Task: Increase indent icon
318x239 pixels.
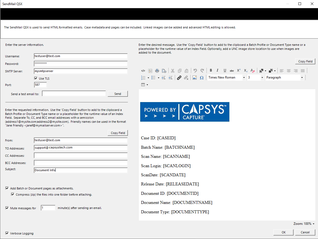Action: pos(171,78)
